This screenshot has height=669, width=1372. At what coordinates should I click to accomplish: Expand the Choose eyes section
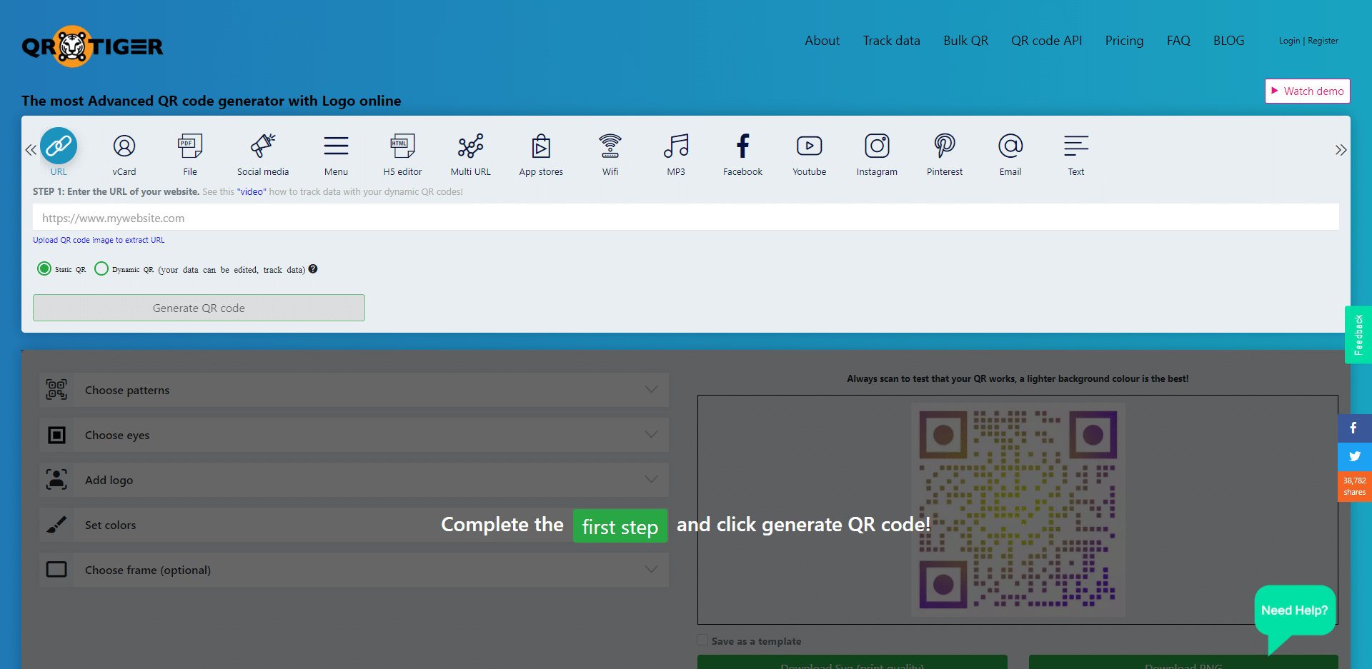354,435
